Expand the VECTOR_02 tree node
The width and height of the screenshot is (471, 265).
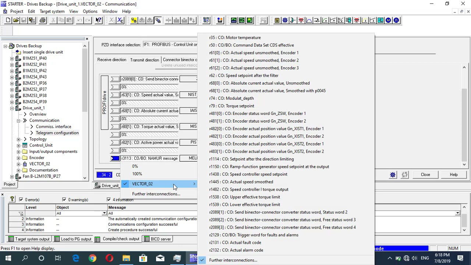coord(18,164)
